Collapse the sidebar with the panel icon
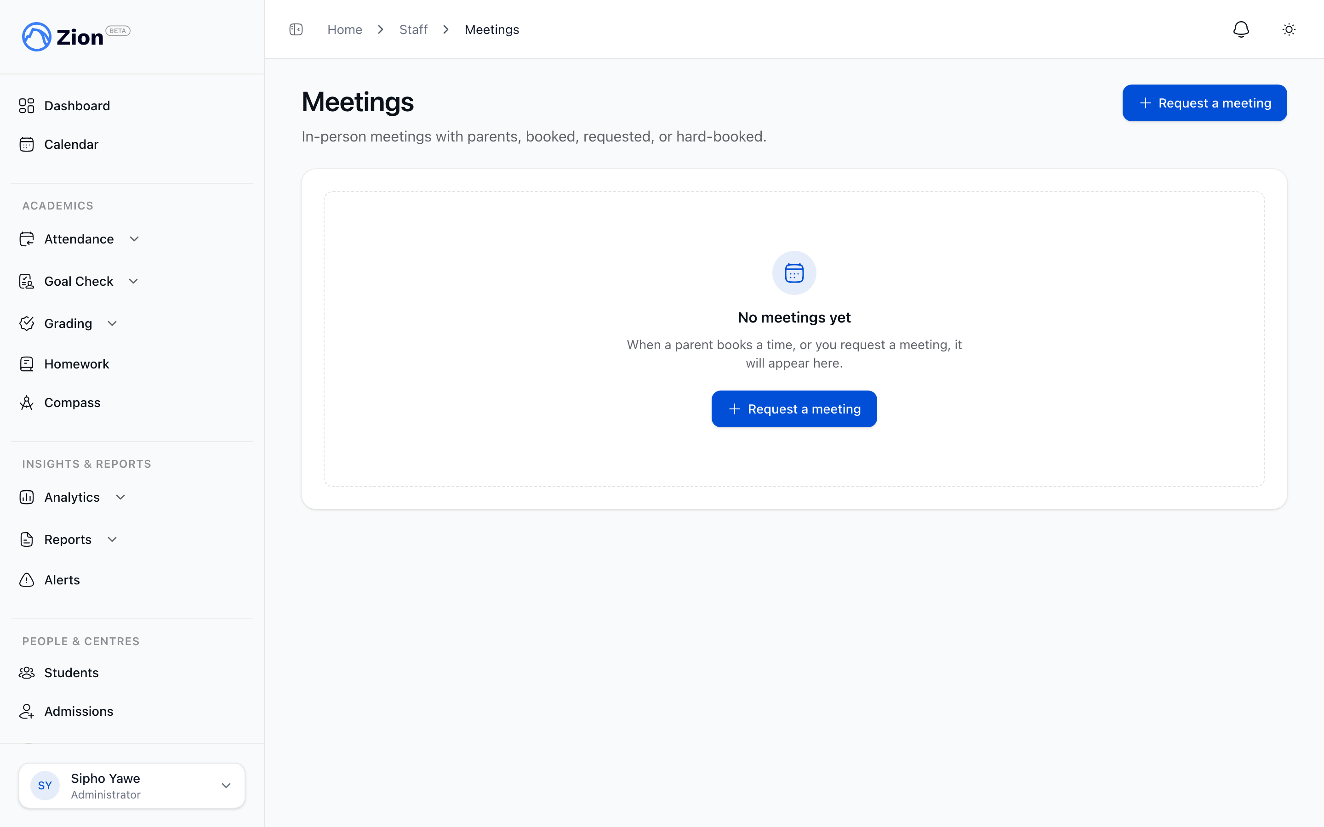The height and width of the screenshot is (827, 1324). pos(296,29)
